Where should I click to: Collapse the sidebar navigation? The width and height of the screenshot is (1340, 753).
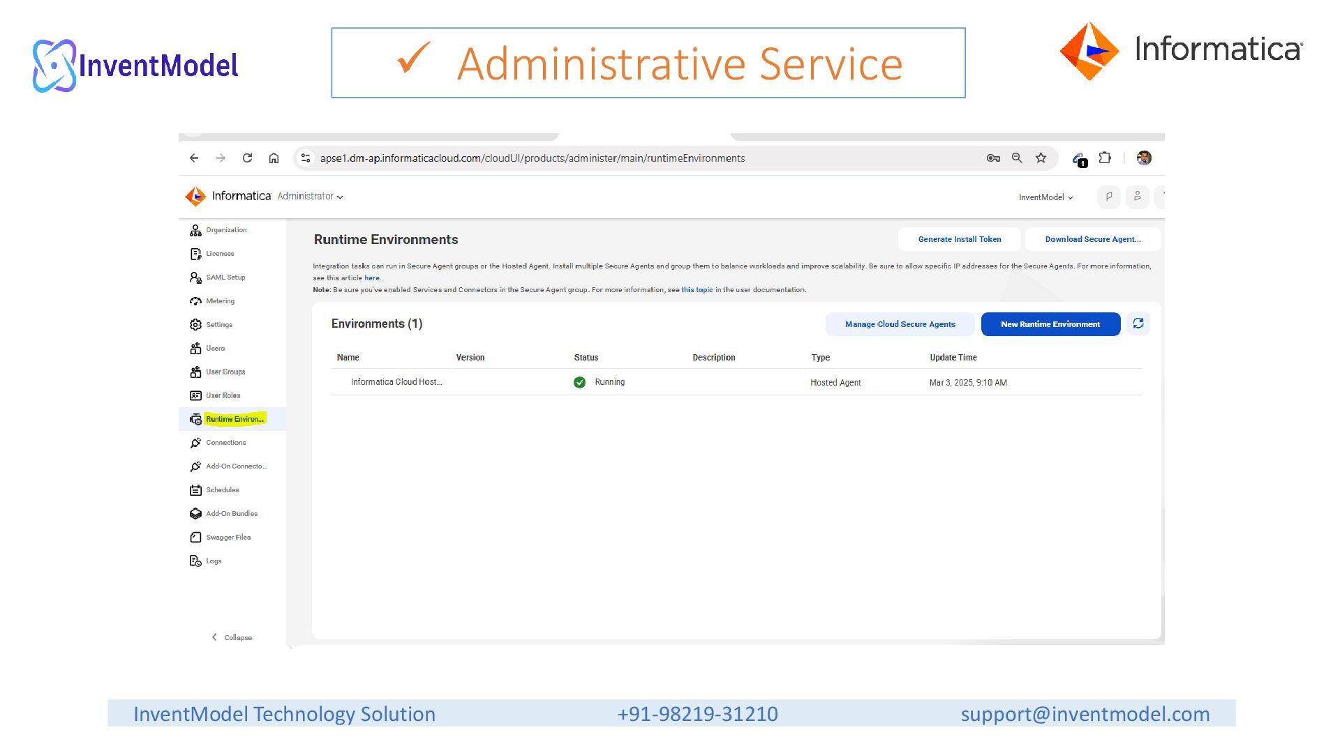[232, 637]
